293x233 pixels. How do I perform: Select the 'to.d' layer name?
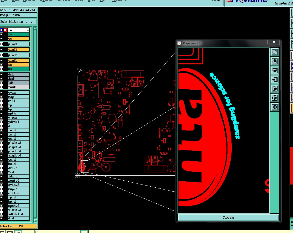pyautogui.click(x=19, y=130)
